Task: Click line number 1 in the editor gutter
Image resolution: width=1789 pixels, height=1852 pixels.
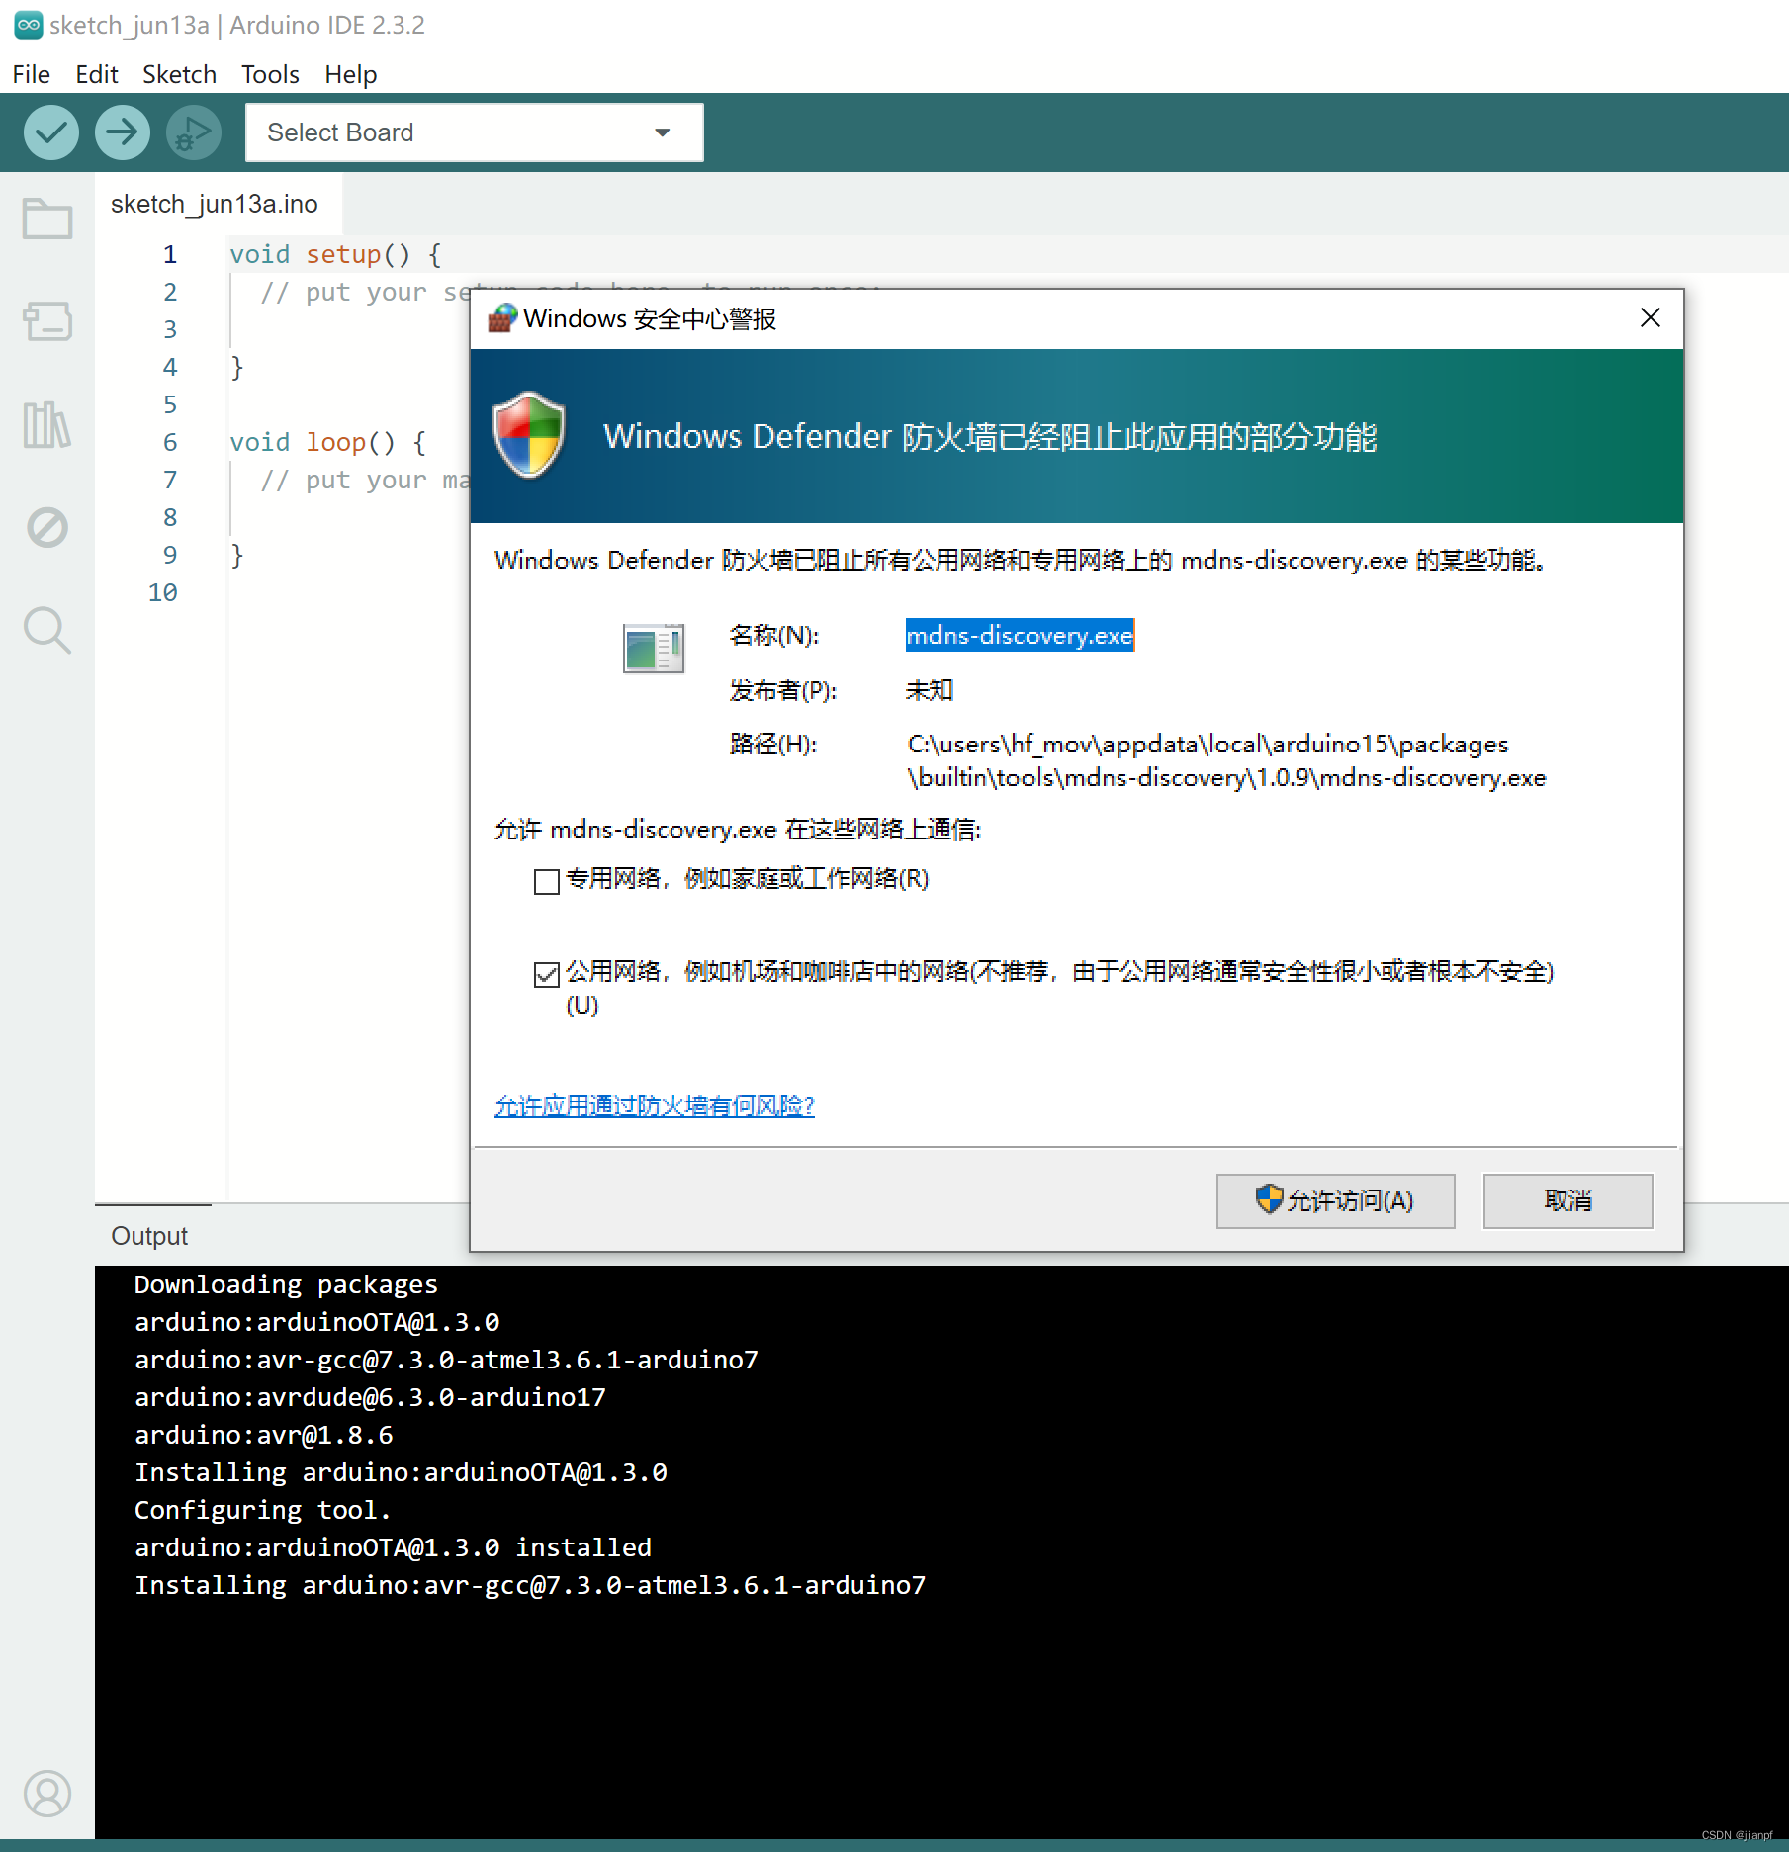Action: [x=170, y=254]
